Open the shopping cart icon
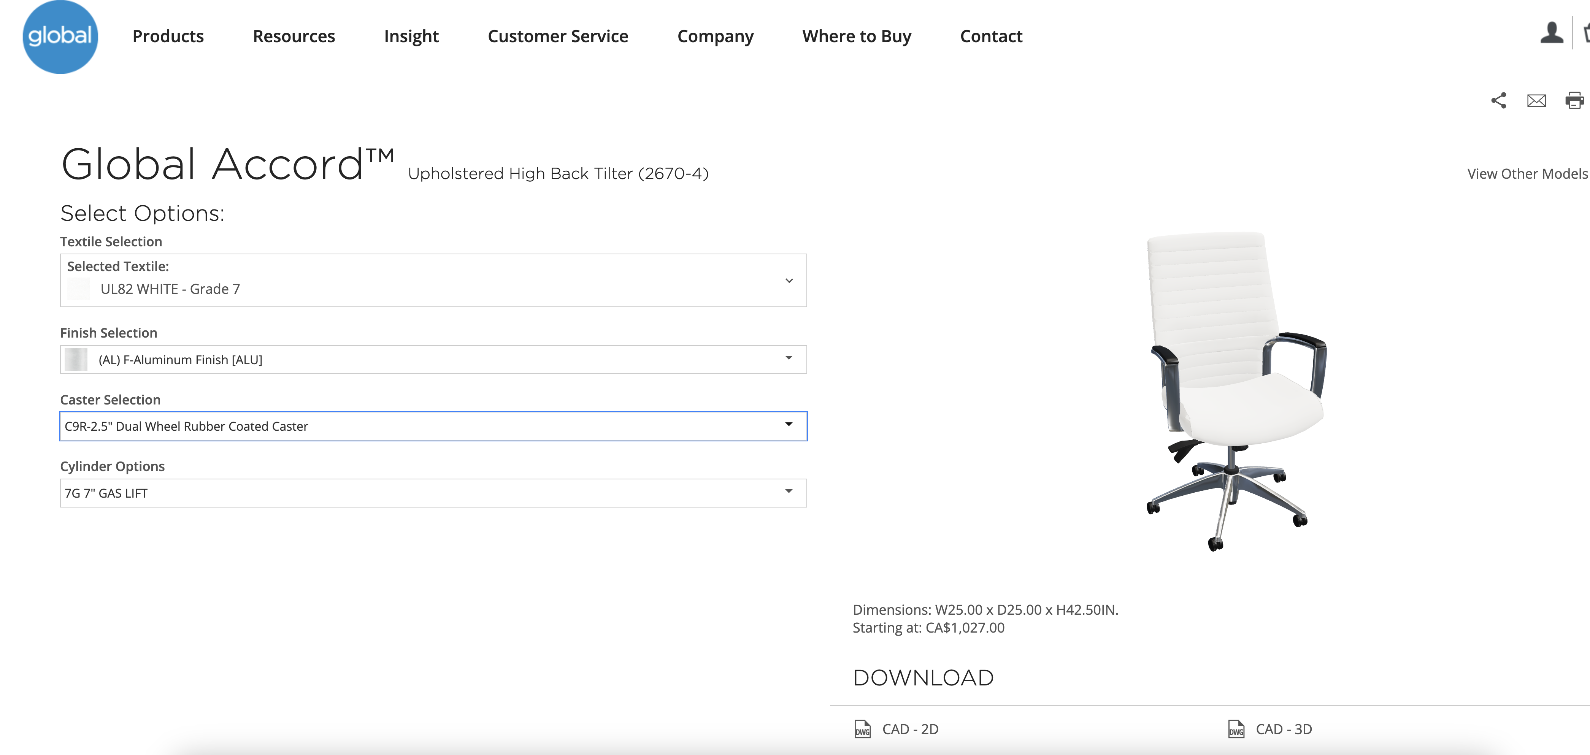 [1586, 33]
